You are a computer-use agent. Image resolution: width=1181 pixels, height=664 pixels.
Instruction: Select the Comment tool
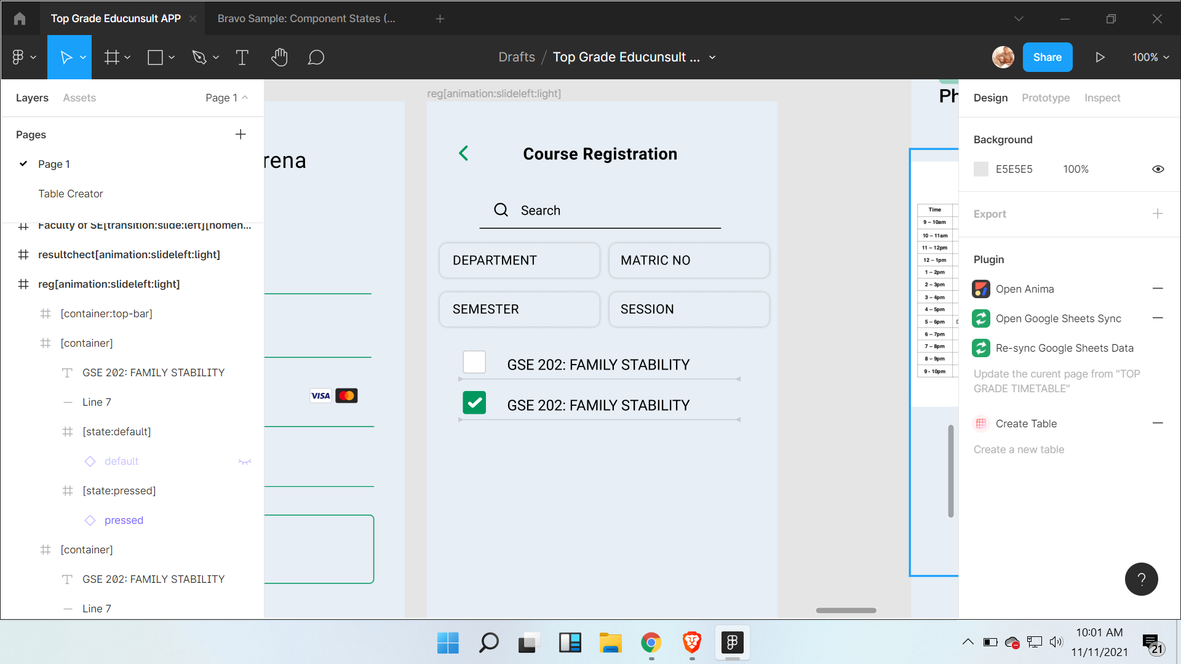point(316,57)
